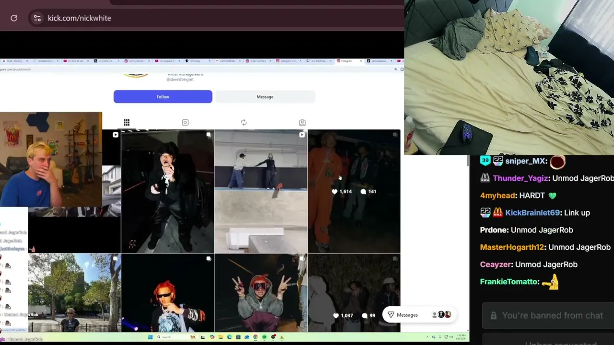The image size is (614, 345).
Task: Open Prdone's chat profile
Action: [493, 230]
